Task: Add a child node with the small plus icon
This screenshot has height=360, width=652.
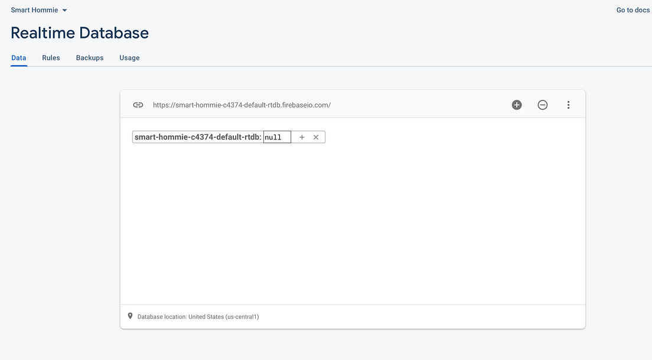Action: coord(302,137)
